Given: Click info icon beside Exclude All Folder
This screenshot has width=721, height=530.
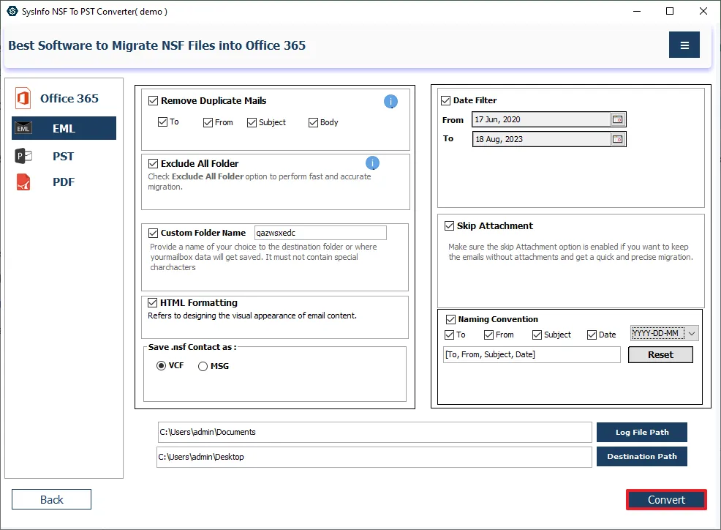Looking at the screenshot, I should [372, 163].
